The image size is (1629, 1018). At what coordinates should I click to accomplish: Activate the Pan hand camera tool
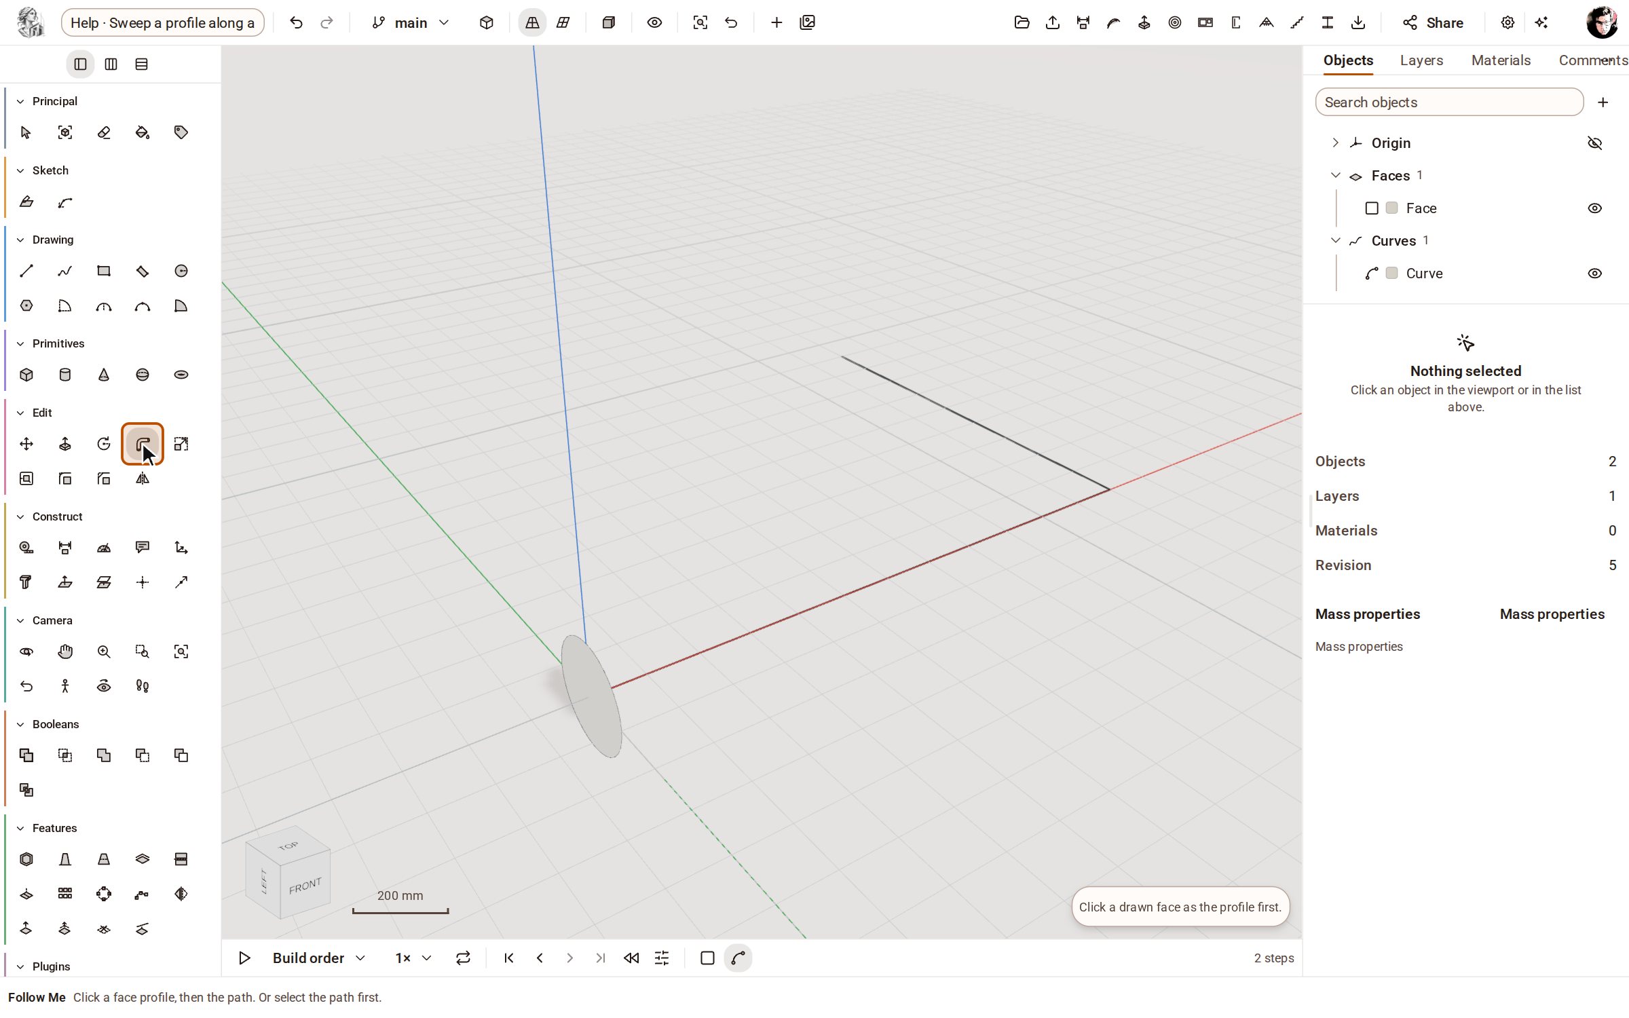[65, 652]
